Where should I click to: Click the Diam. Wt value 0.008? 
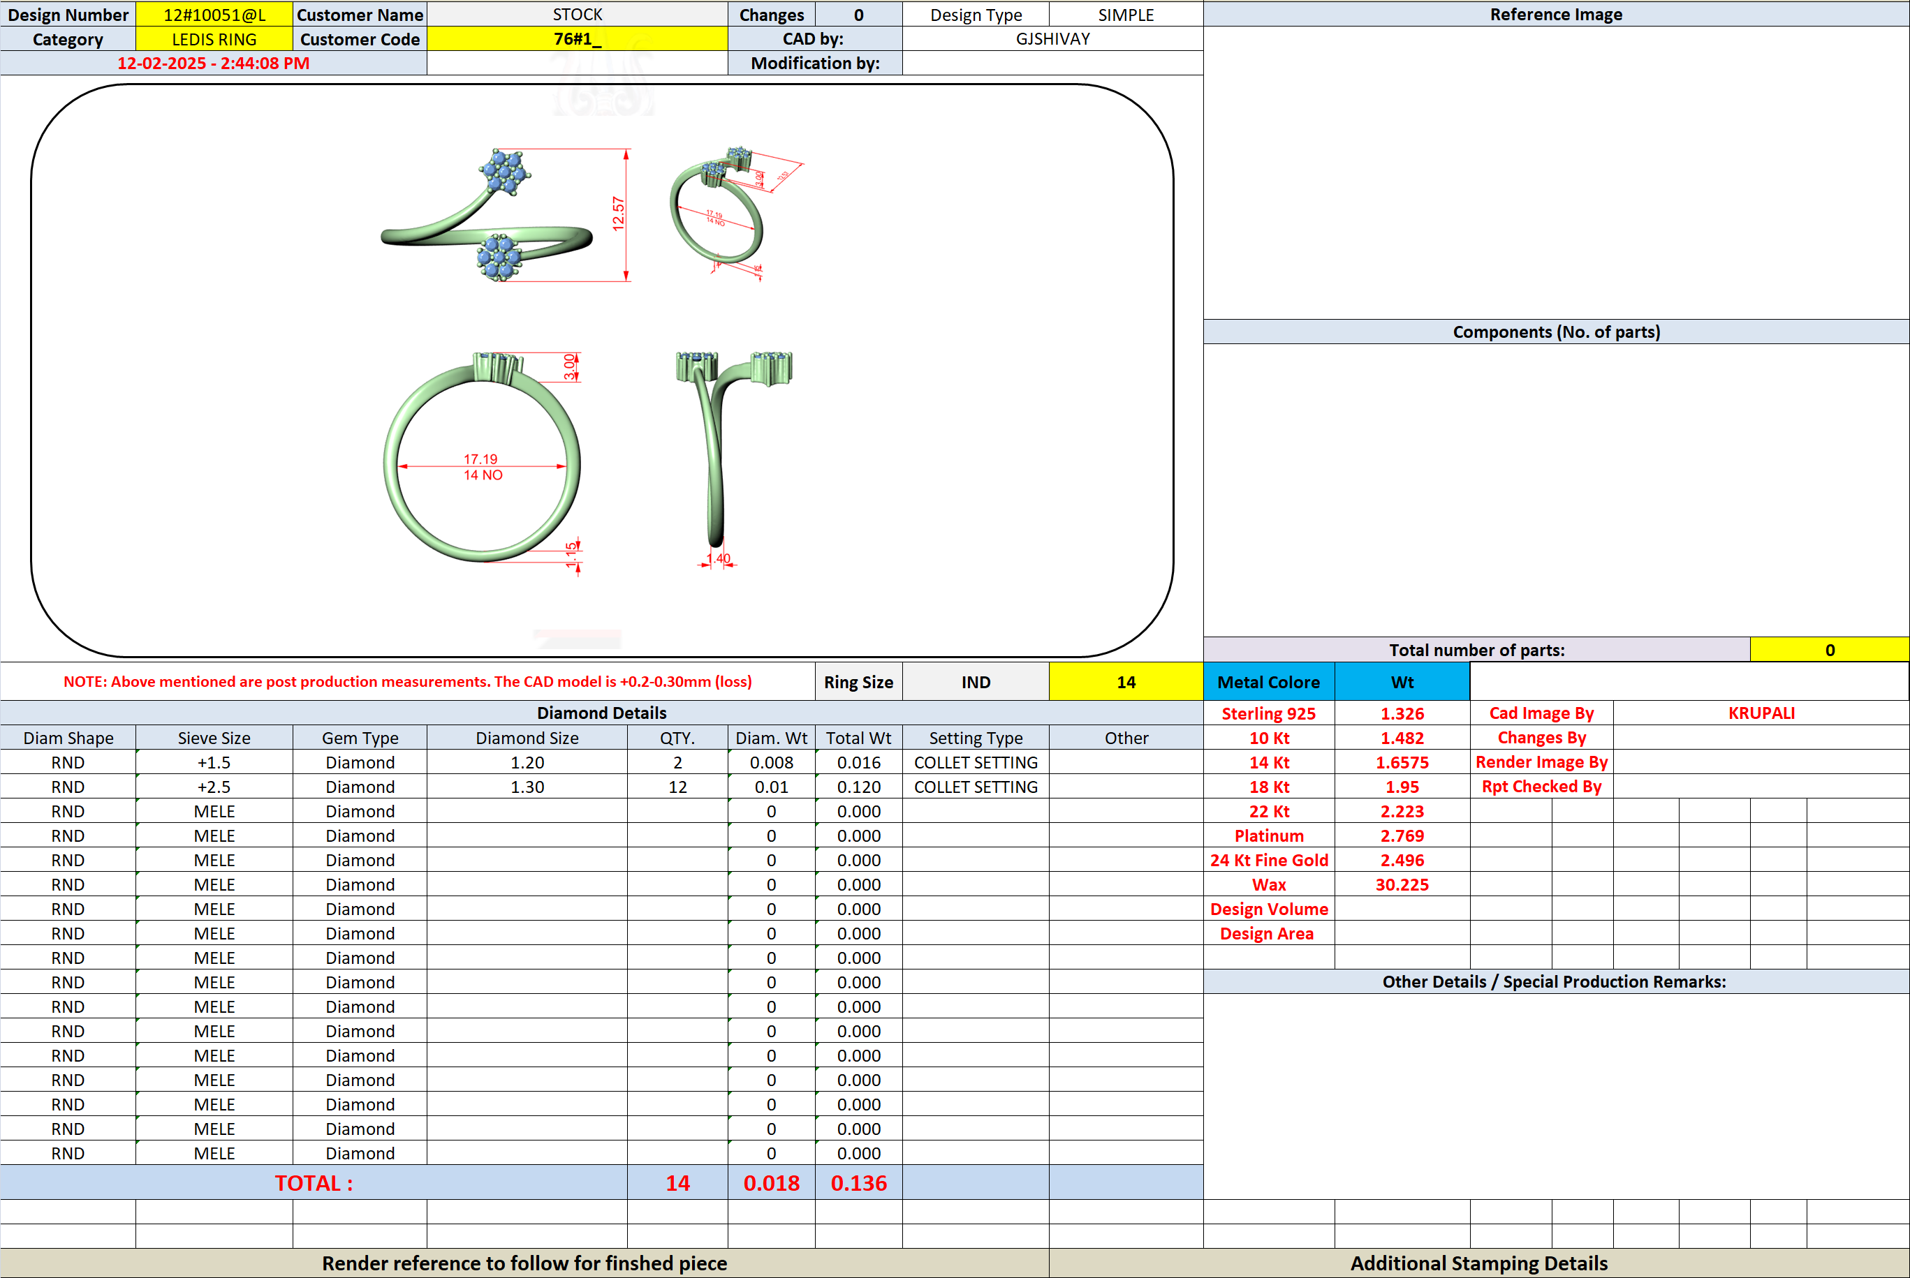tap(772, 762)
